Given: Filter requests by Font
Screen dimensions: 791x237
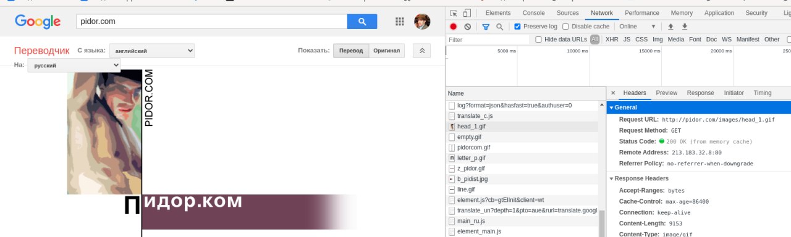Looking at the screenshot, I should point(695,39).
